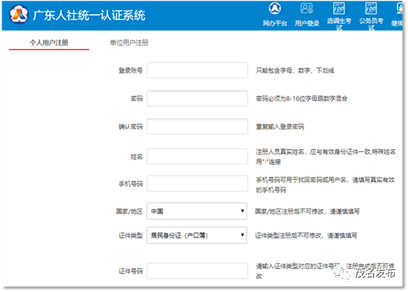Screen dimensions: 408x291
Task: Click the 证件类型 field label
Action: [x=131, y=235]
